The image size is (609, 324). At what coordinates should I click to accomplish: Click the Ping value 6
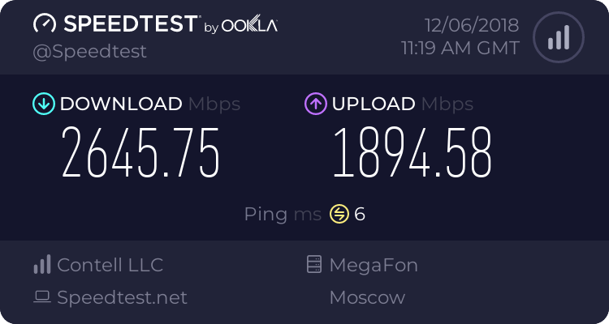coord(360,215)
